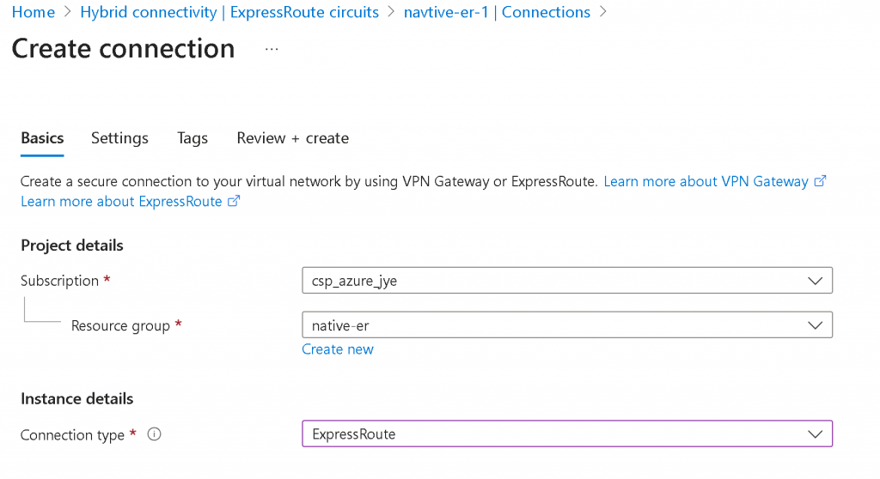Select the Basics tab
This screenshot has width=880, height=479.
pyautogui.click(x=42, y=138)
